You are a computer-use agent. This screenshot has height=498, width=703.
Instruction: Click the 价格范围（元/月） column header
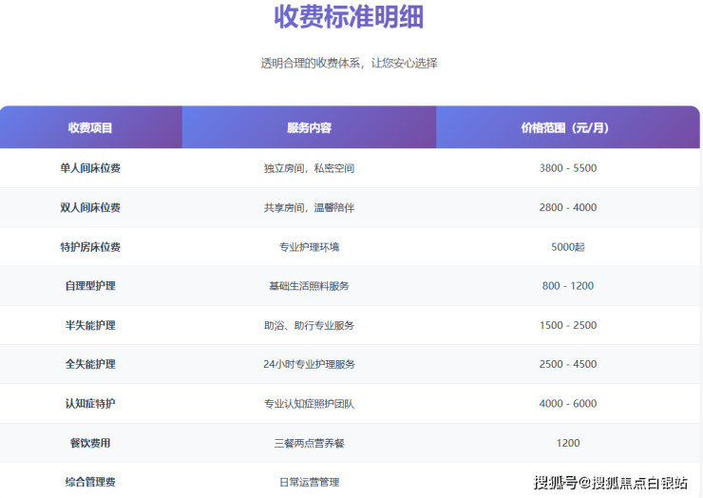(x=567, y=127)
